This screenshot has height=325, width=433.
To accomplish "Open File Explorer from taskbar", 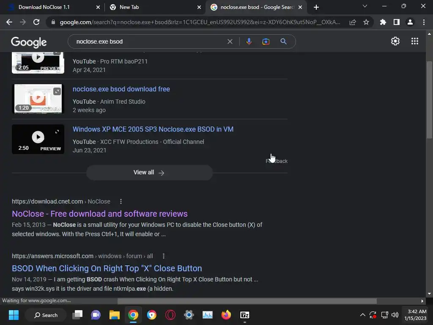I will point(114,315).
